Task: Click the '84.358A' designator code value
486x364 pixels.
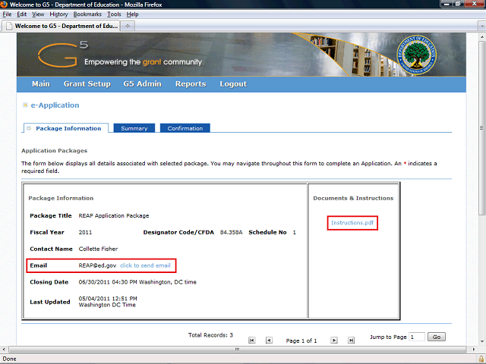Action: pyautogui.click(x=231, y=232)
